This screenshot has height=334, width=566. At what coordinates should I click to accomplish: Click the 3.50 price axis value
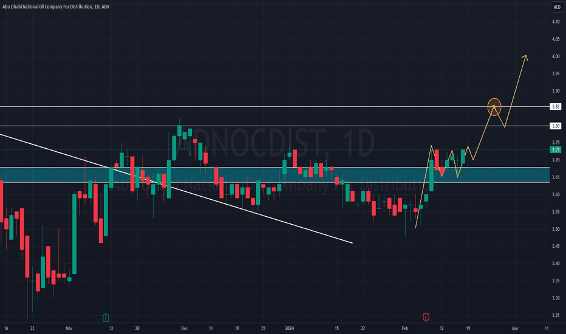point(556,230)
